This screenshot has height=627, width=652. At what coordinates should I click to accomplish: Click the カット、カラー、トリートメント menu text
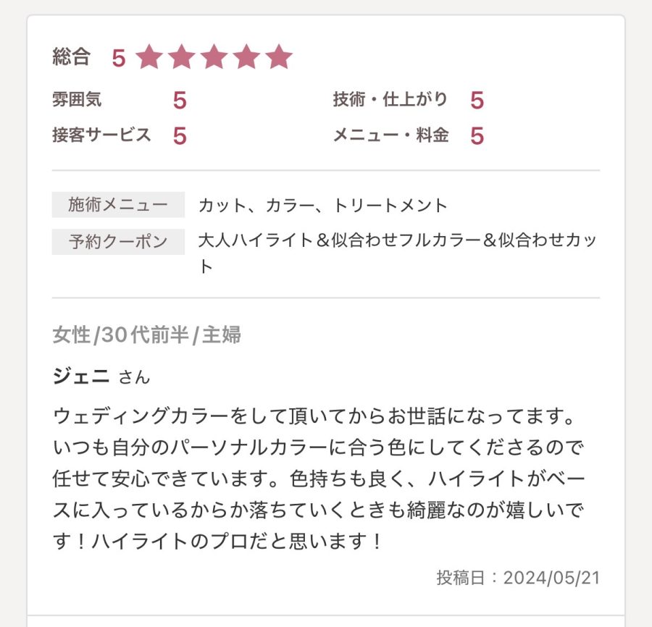click(323, 206)
